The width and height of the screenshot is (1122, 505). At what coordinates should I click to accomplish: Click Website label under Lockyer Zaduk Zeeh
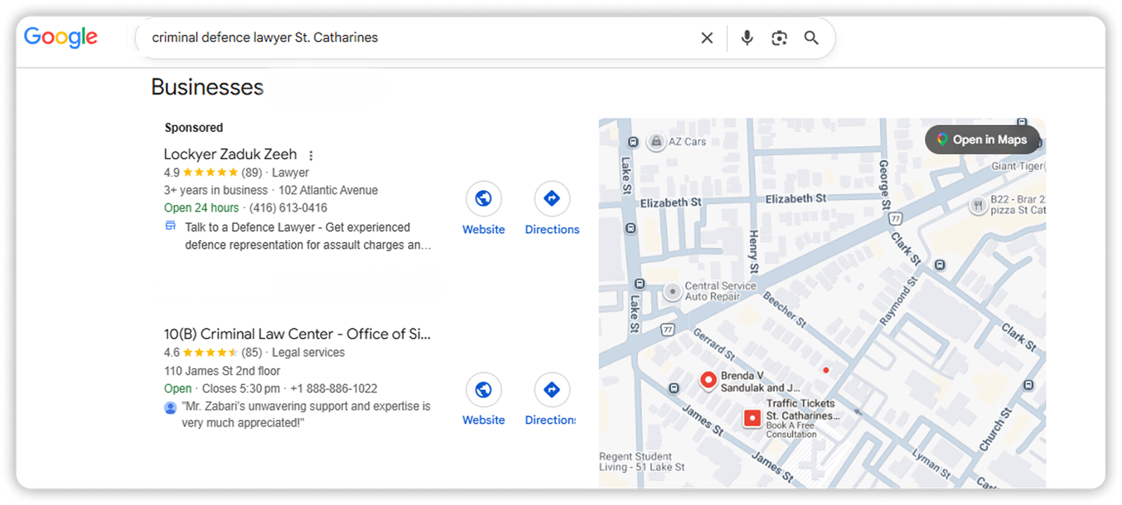click(483, 229)
